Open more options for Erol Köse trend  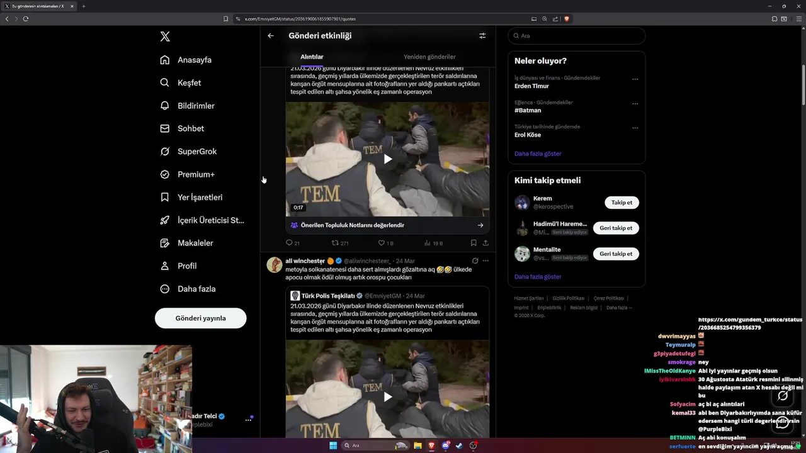click(635, 128)
